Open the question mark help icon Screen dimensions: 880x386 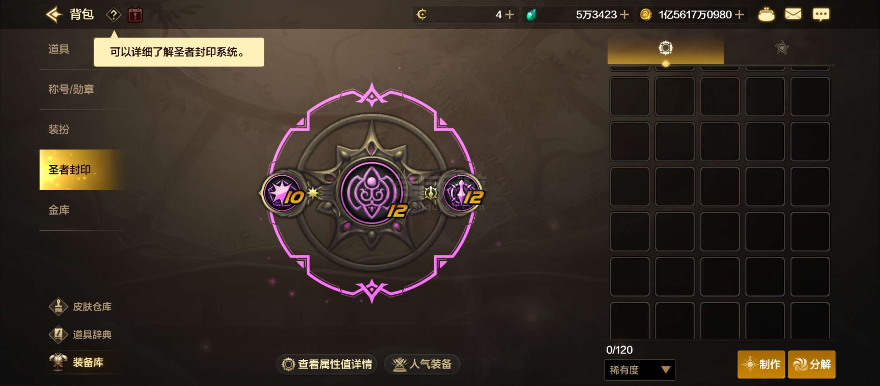pos(113,15)
